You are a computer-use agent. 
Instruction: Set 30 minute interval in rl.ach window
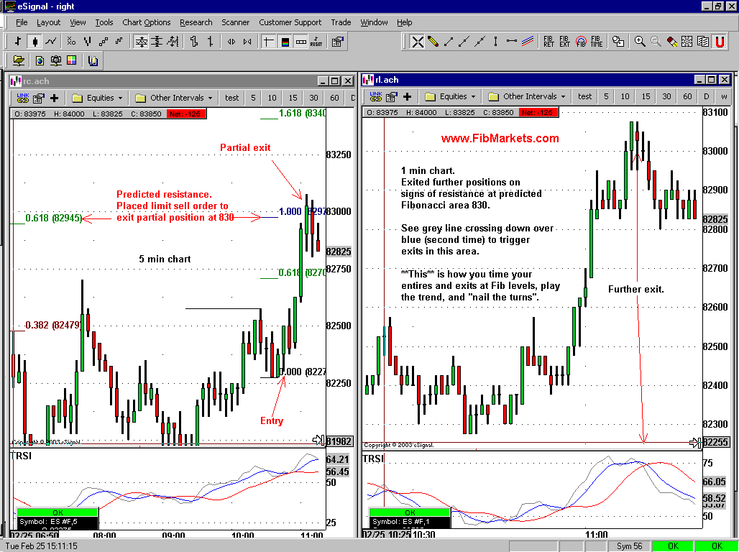[666, 96]
